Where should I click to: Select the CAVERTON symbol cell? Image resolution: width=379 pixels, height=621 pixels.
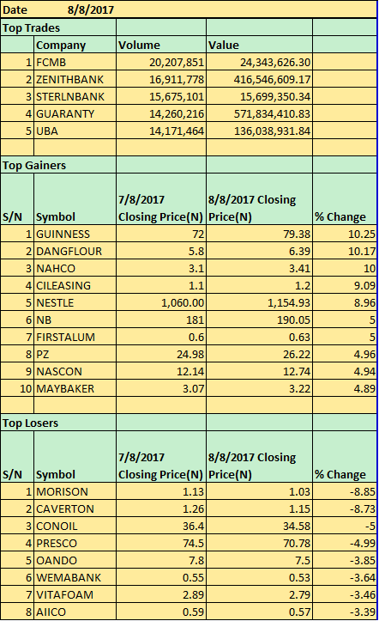(x=75, y=509)
